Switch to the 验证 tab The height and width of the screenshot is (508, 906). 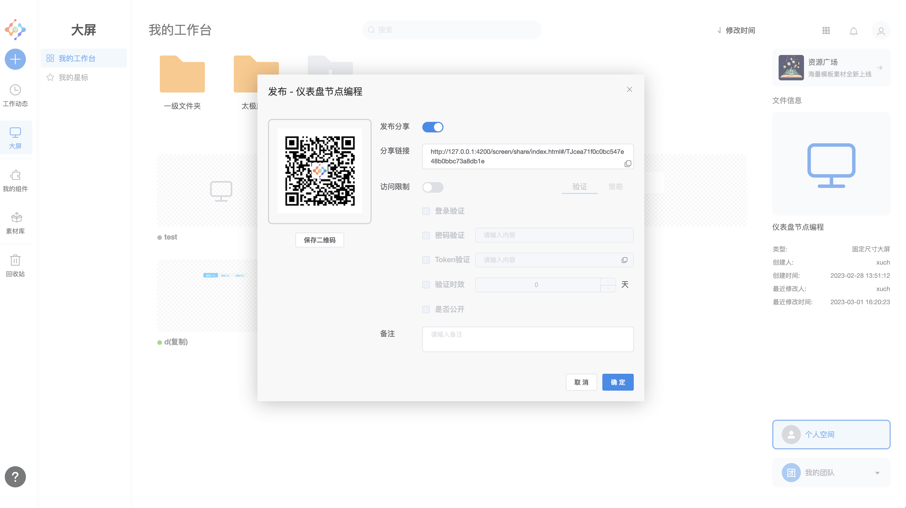click(580, 186)
